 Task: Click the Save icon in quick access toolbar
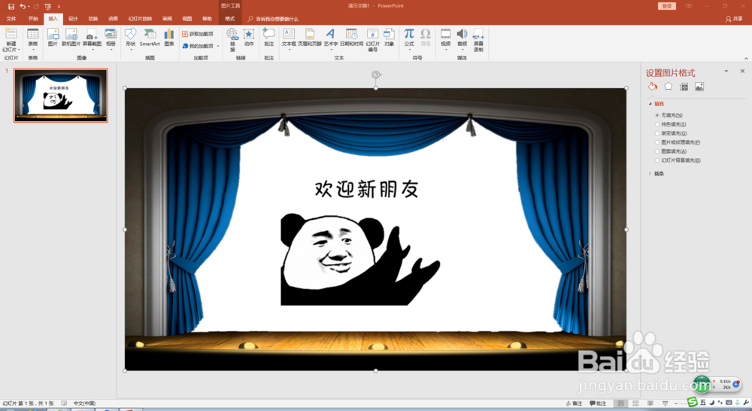pyautogui.click(x=11, y=6)
